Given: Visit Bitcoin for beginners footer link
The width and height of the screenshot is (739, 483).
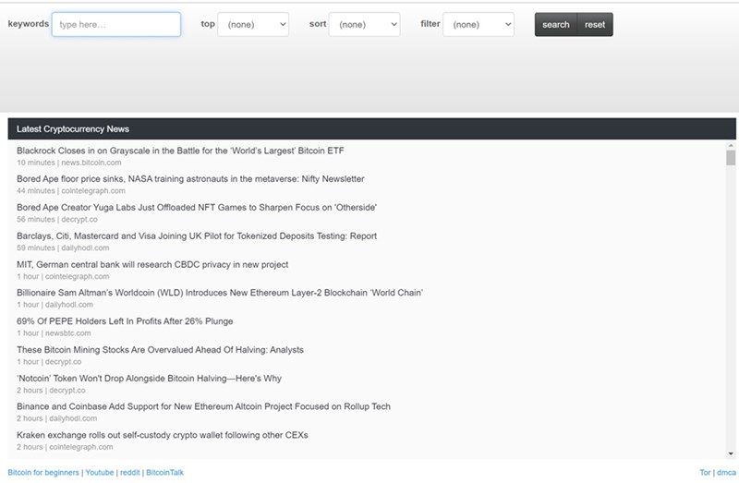Looking at the screenshot, I should click(x=42, y=473).
